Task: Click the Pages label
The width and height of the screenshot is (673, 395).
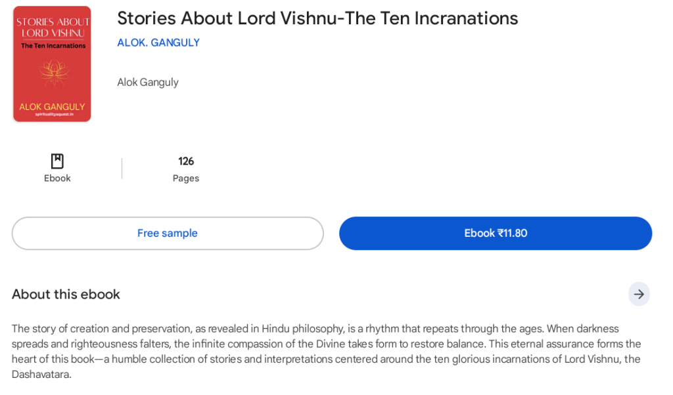Action: point(186,178)
